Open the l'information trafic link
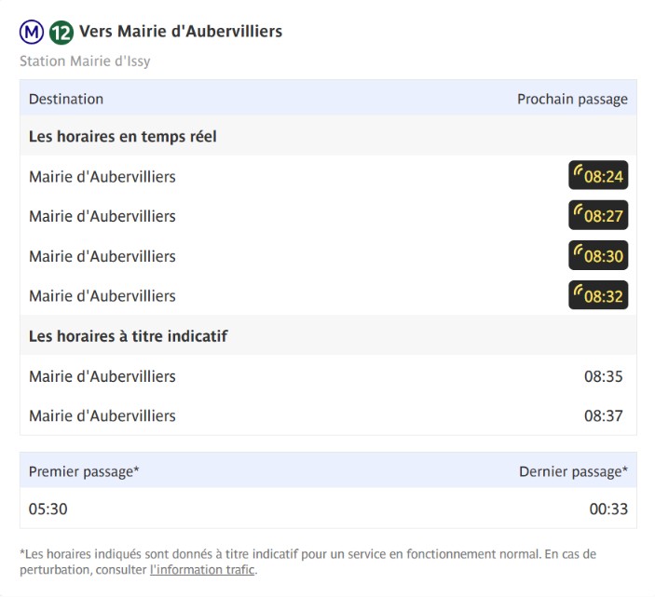Image resolution: width=655 pixels, height=597 pixels. pyautogui.click(x=202, y=570)
